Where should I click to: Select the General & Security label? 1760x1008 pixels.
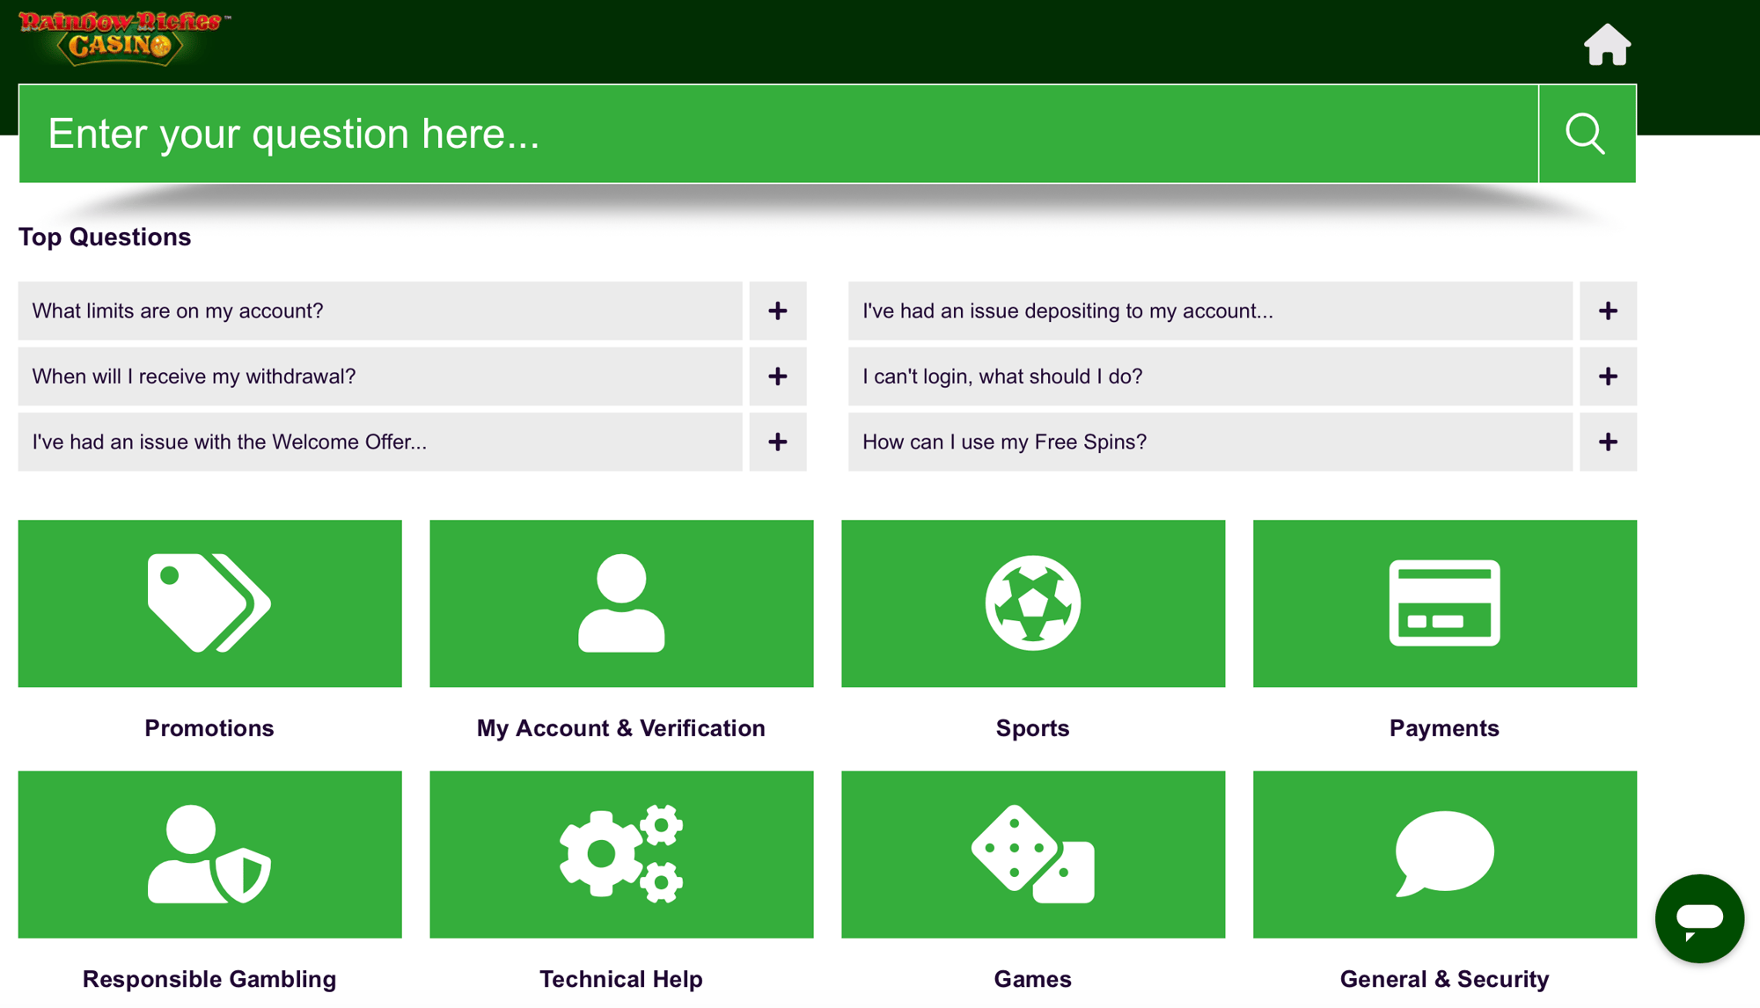click(1444, 979)
